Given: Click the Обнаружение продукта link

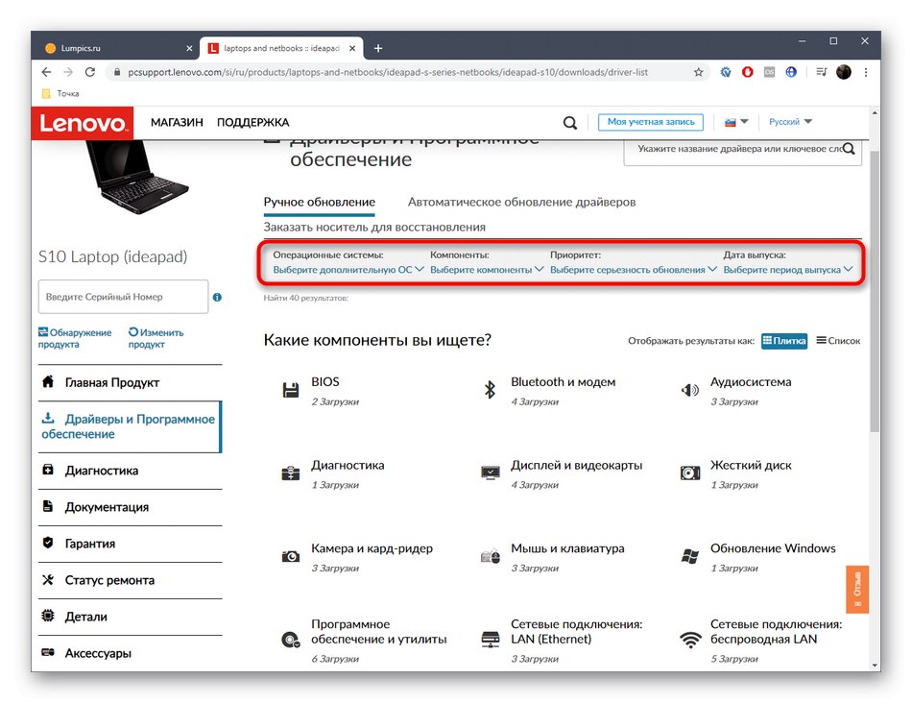Looking at the screenshot, I should (x=75, y=339).
